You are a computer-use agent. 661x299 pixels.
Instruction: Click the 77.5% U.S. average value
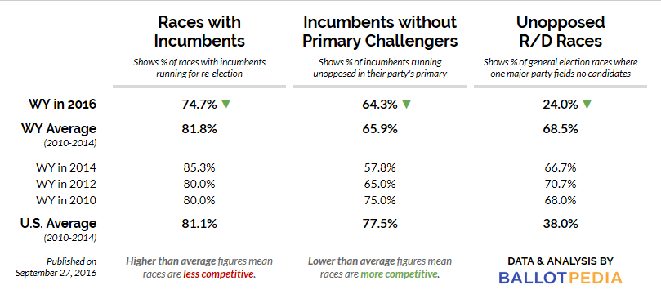coord(380,223)
